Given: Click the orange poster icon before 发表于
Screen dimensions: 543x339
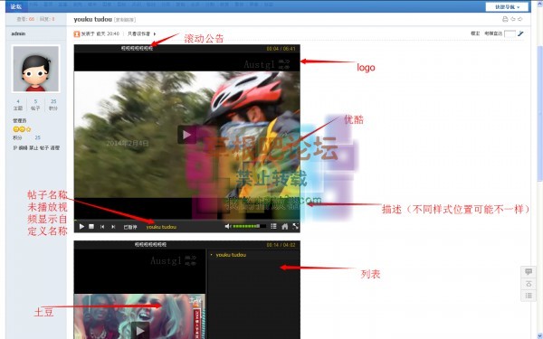Looking at the screenshot, I should [77, 34].
